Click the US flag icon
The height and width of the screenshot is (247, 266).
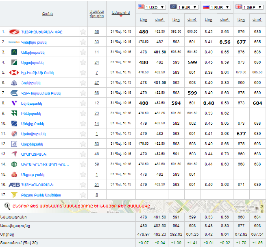point(141,7)
